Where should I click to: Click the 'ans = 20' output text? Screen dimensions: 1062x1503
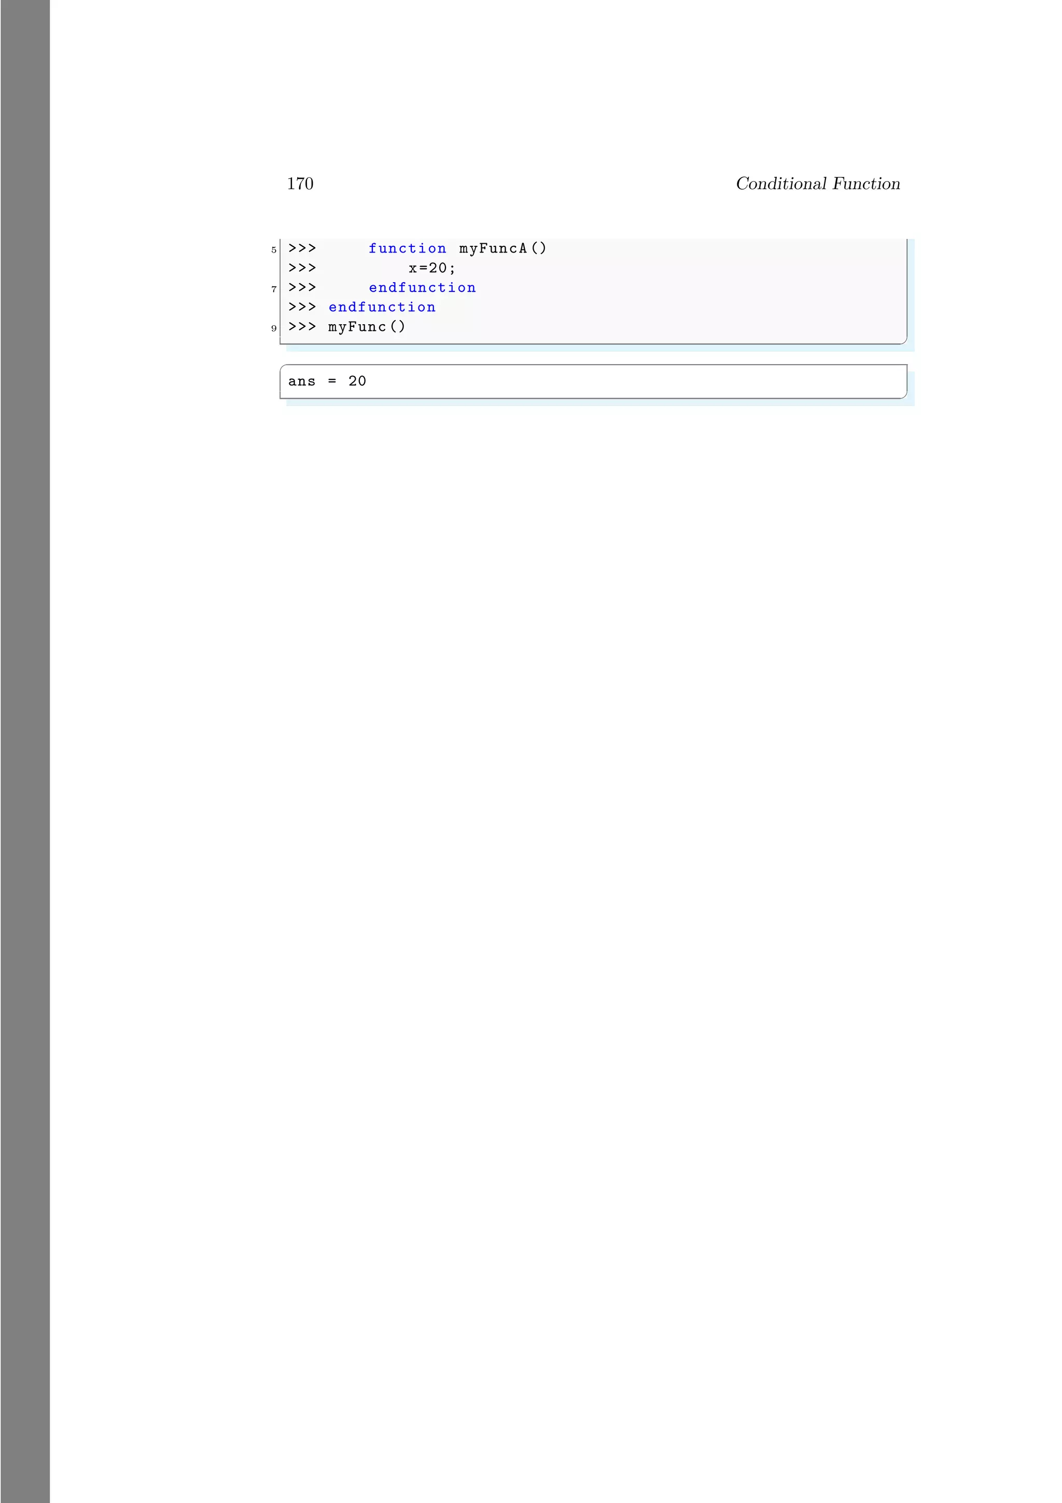pos(327,382)
